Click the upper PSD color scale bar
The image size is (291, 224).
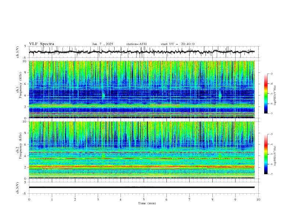(x=266, y=93)
